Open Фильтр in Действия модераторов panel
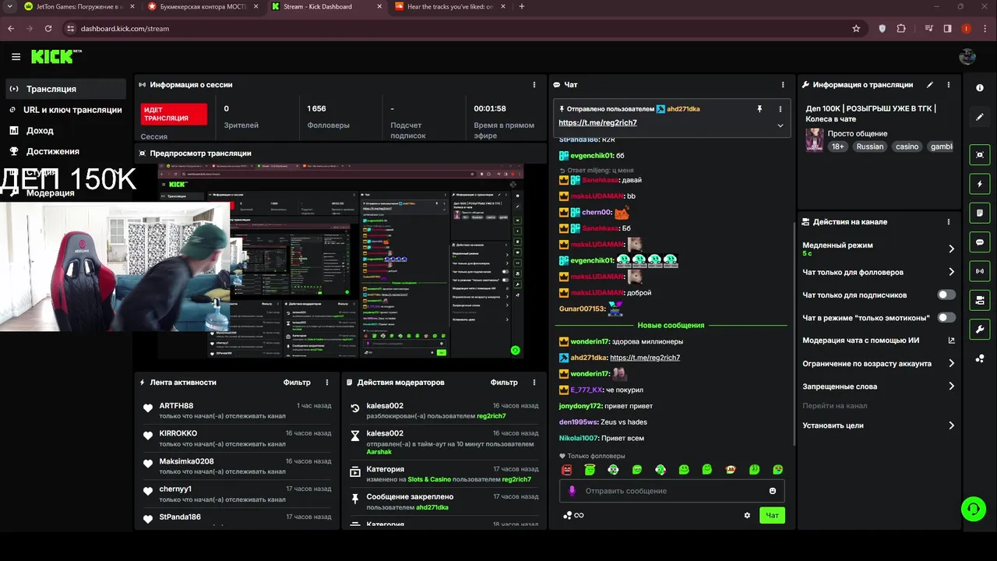This screenshot has width=997, height=561. click(504, 383)
